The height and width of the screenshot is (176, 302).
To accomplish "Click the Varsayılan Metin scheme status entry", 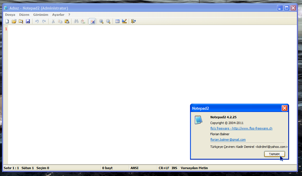I will pos(194,168).
